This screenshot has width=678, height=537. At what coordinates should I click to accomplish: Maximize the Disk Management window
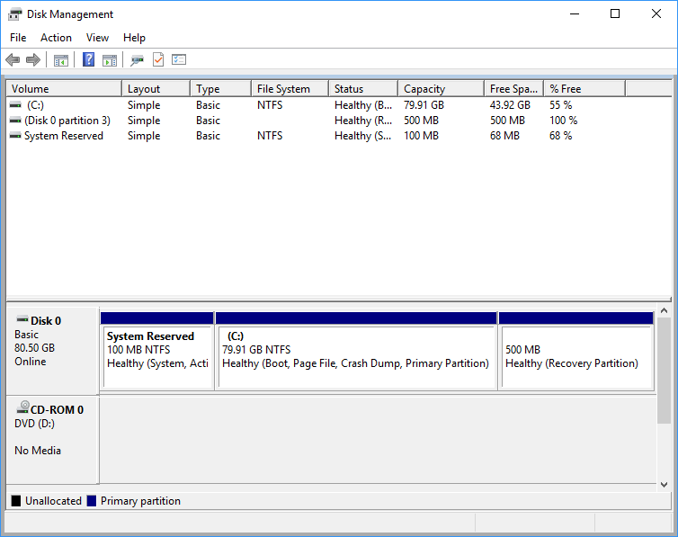click(615, 13)
